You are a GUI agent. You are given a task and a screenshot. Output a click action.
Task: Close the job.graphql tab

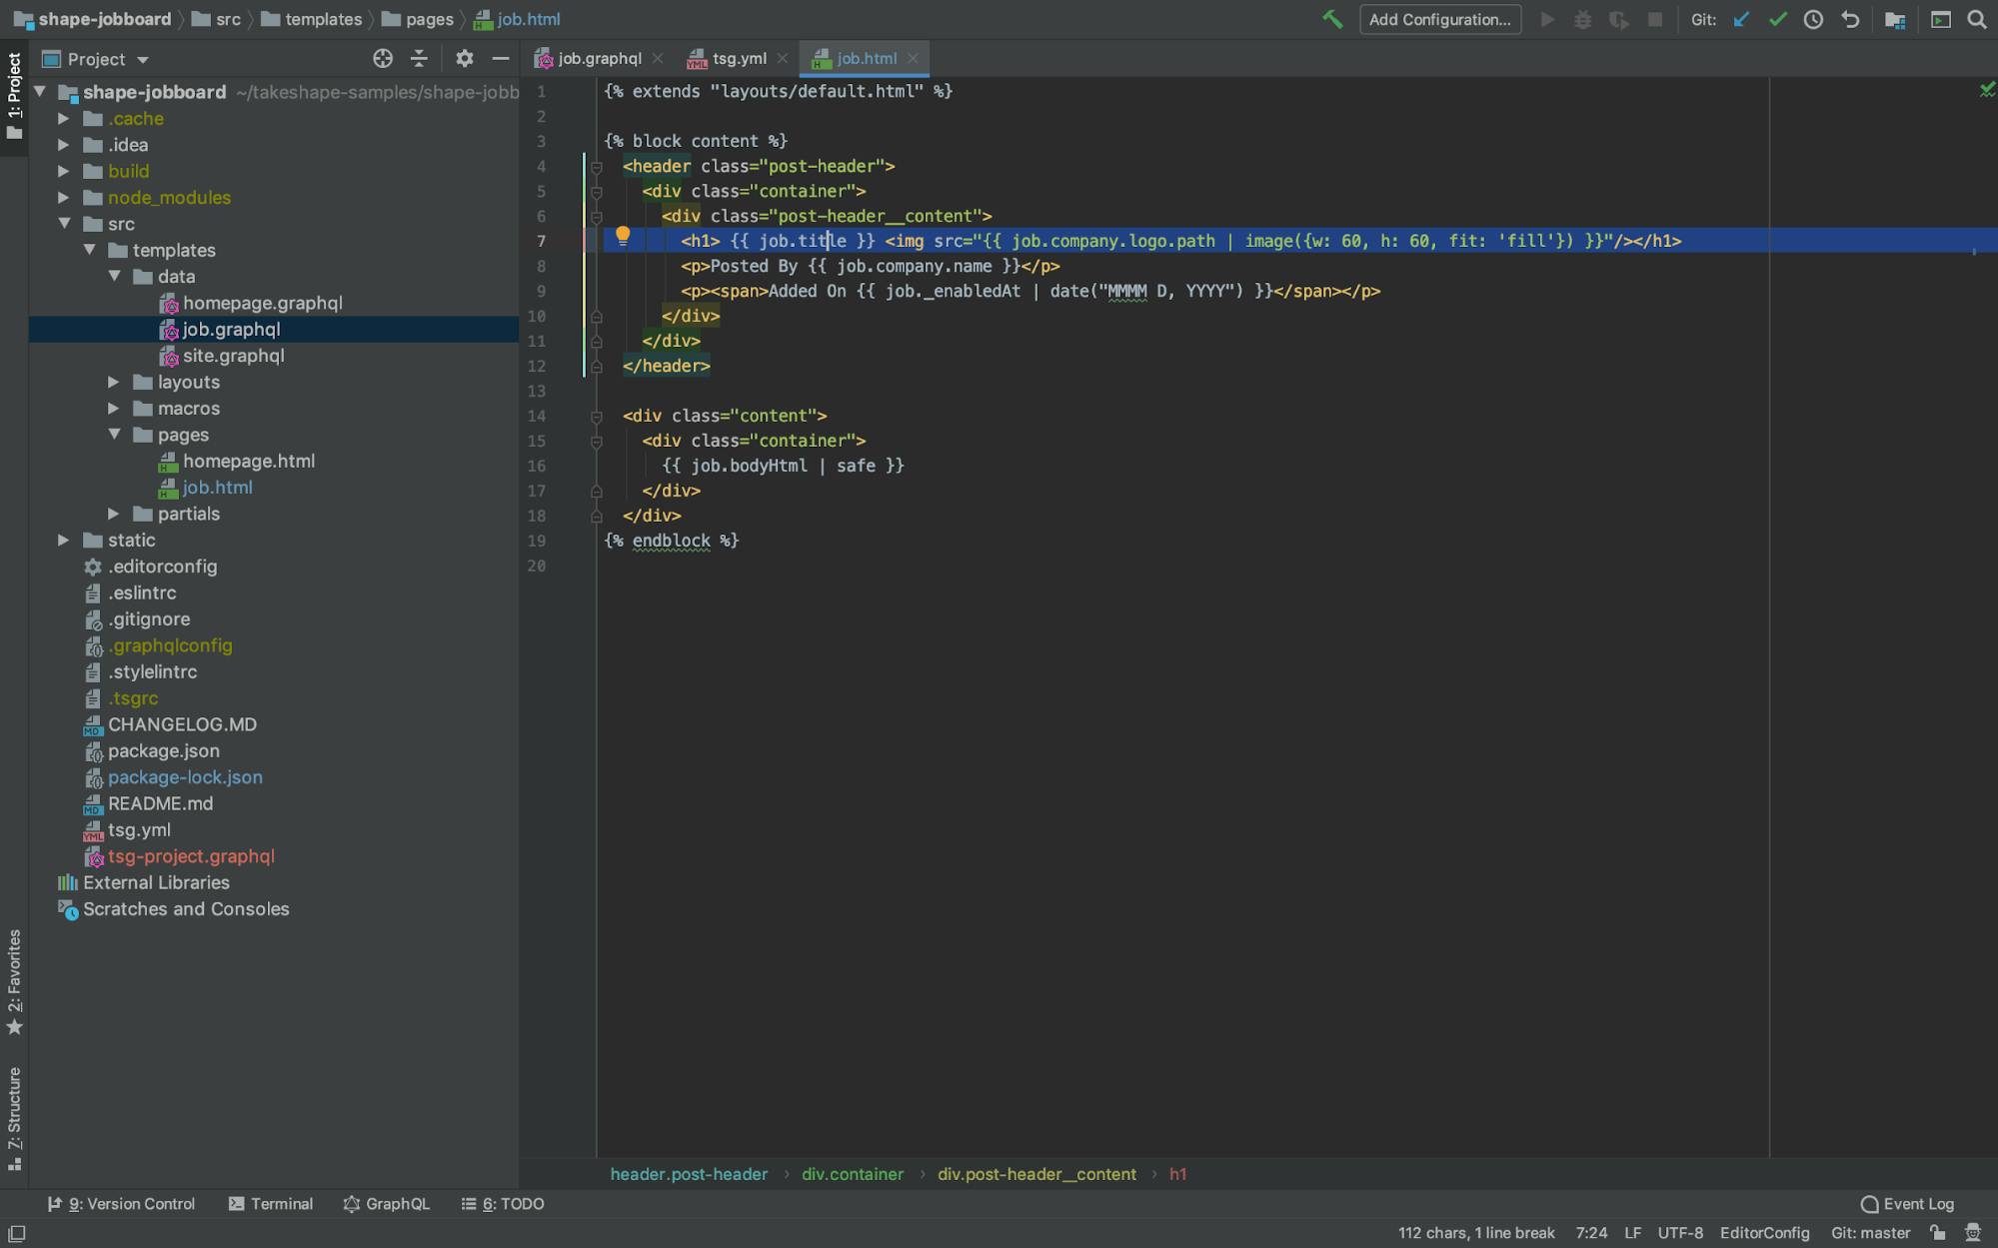657,58
